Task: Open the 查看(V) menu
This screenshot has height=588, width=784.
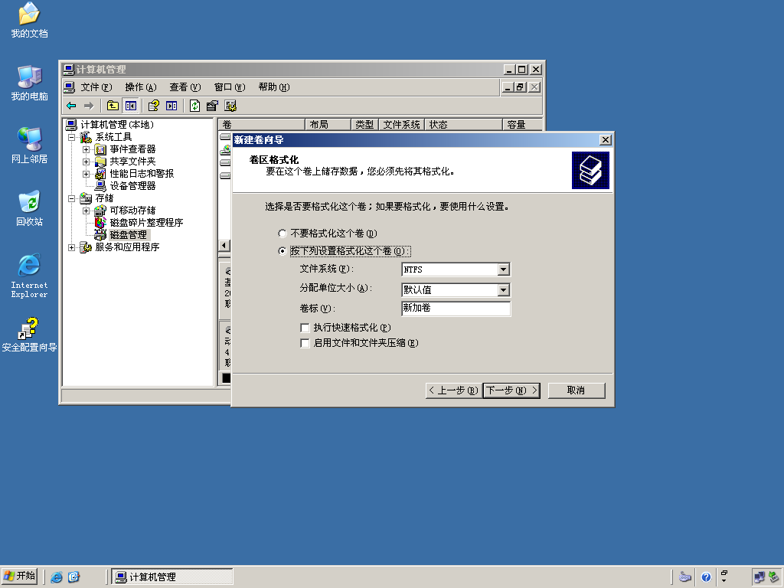Action: [x=185, y=87]
